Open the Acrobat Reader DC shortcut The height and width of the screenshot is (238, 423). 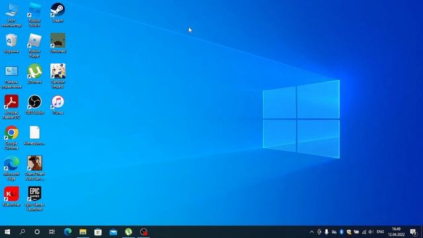coord(11,107)
